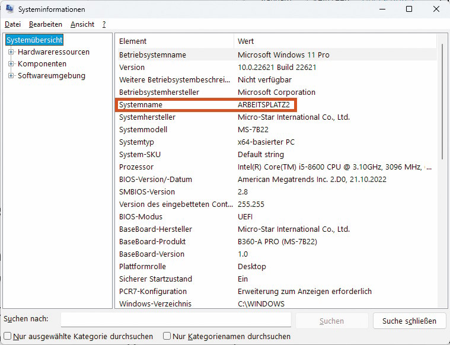The image size is (450, 345).
Task: Click the Suchen button
Action: [x=331, y=321]
